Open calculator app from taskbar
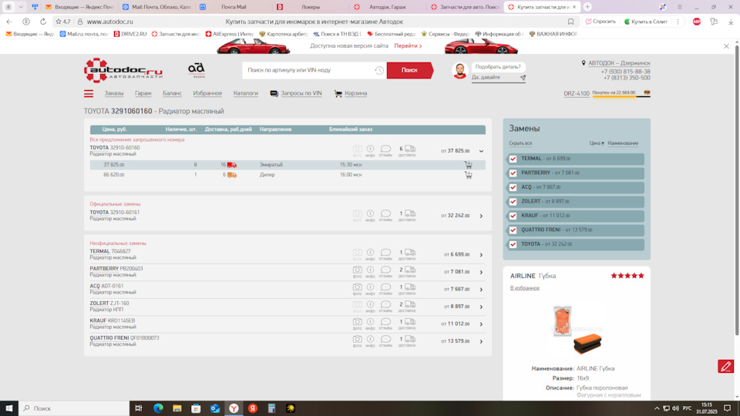 point(271,408)
